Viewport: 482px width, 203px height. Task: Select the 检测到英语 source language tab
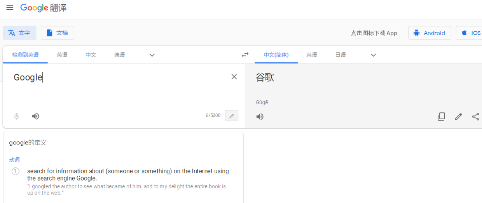pyautogui.click(x=25, y=55)
